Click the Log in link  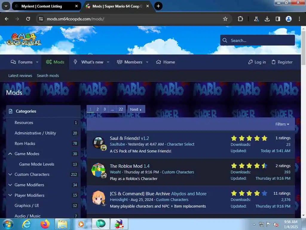(257, 62)
